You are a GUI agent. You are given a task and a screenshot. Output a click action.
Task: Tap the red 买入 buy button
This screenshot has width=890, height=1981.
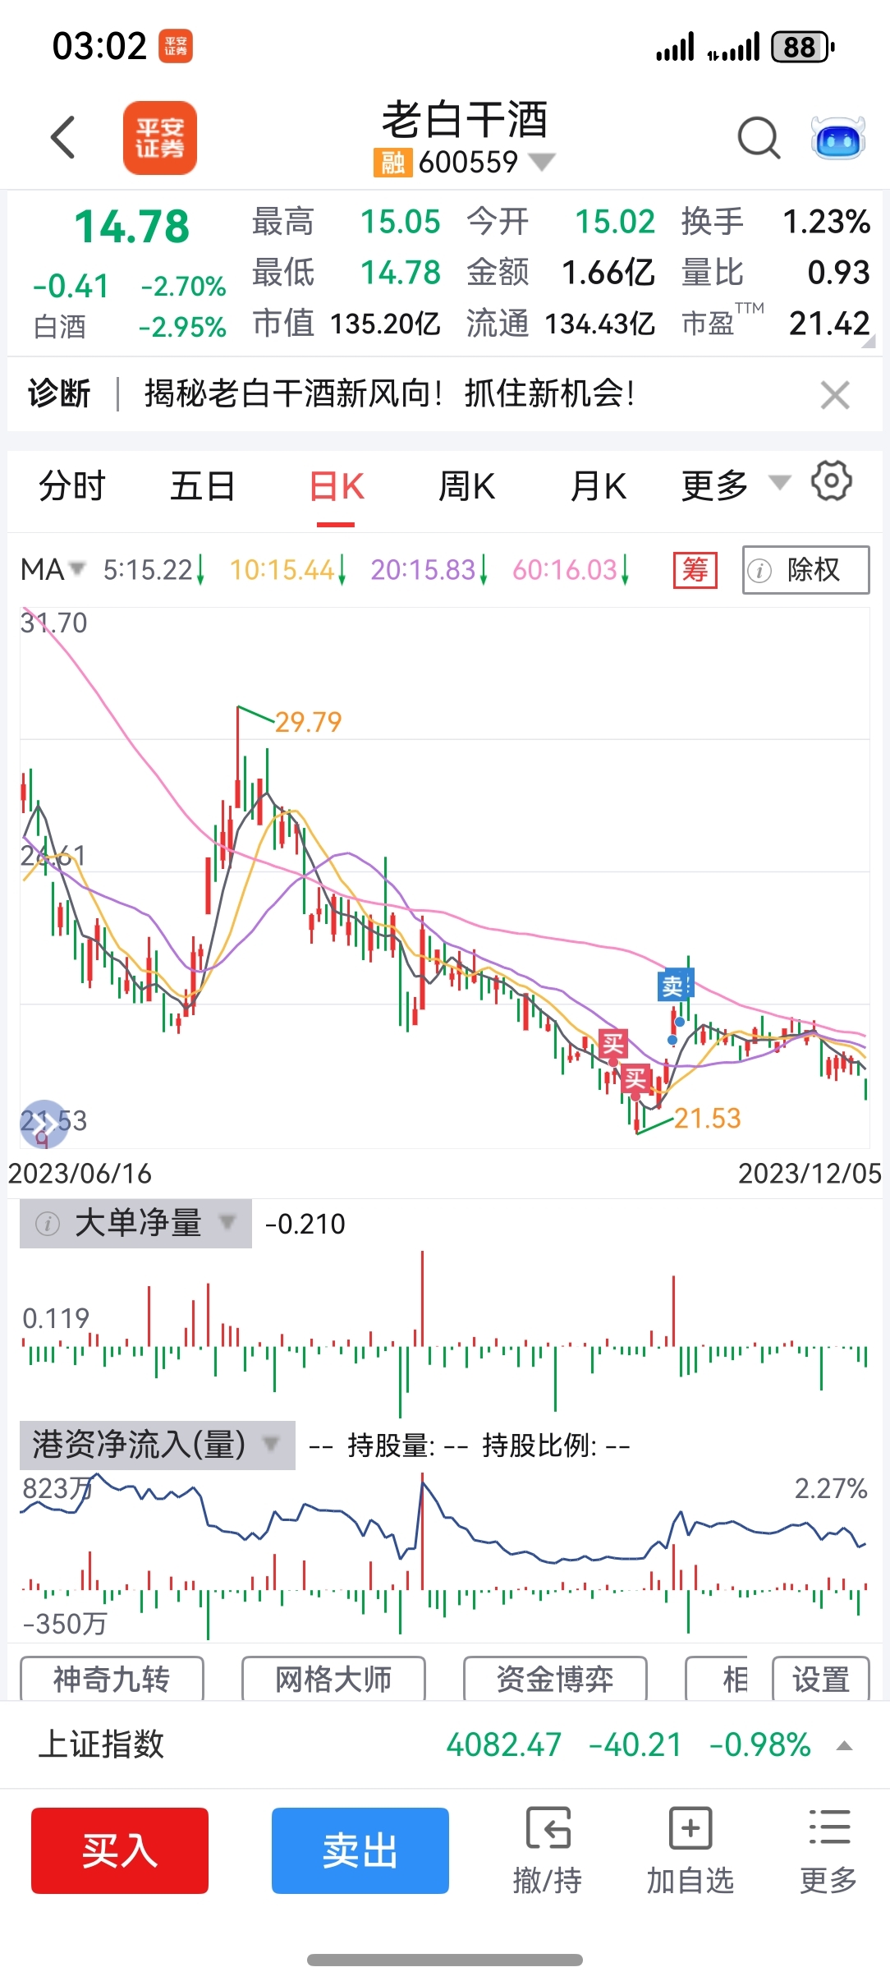(120, 1850)
